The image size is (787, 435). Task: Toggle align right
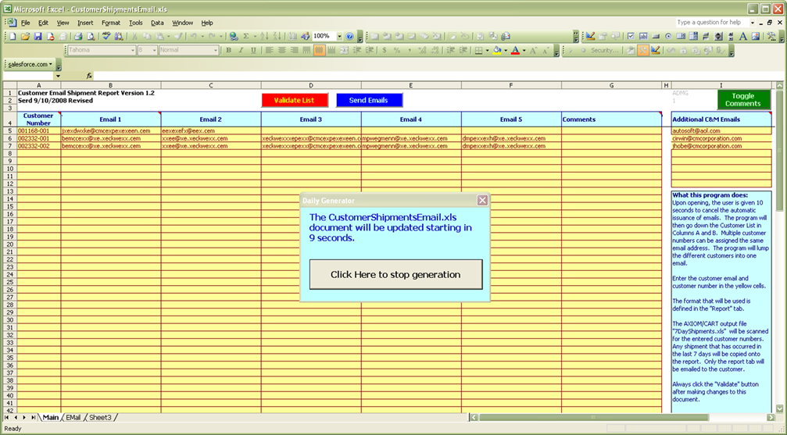294,50
